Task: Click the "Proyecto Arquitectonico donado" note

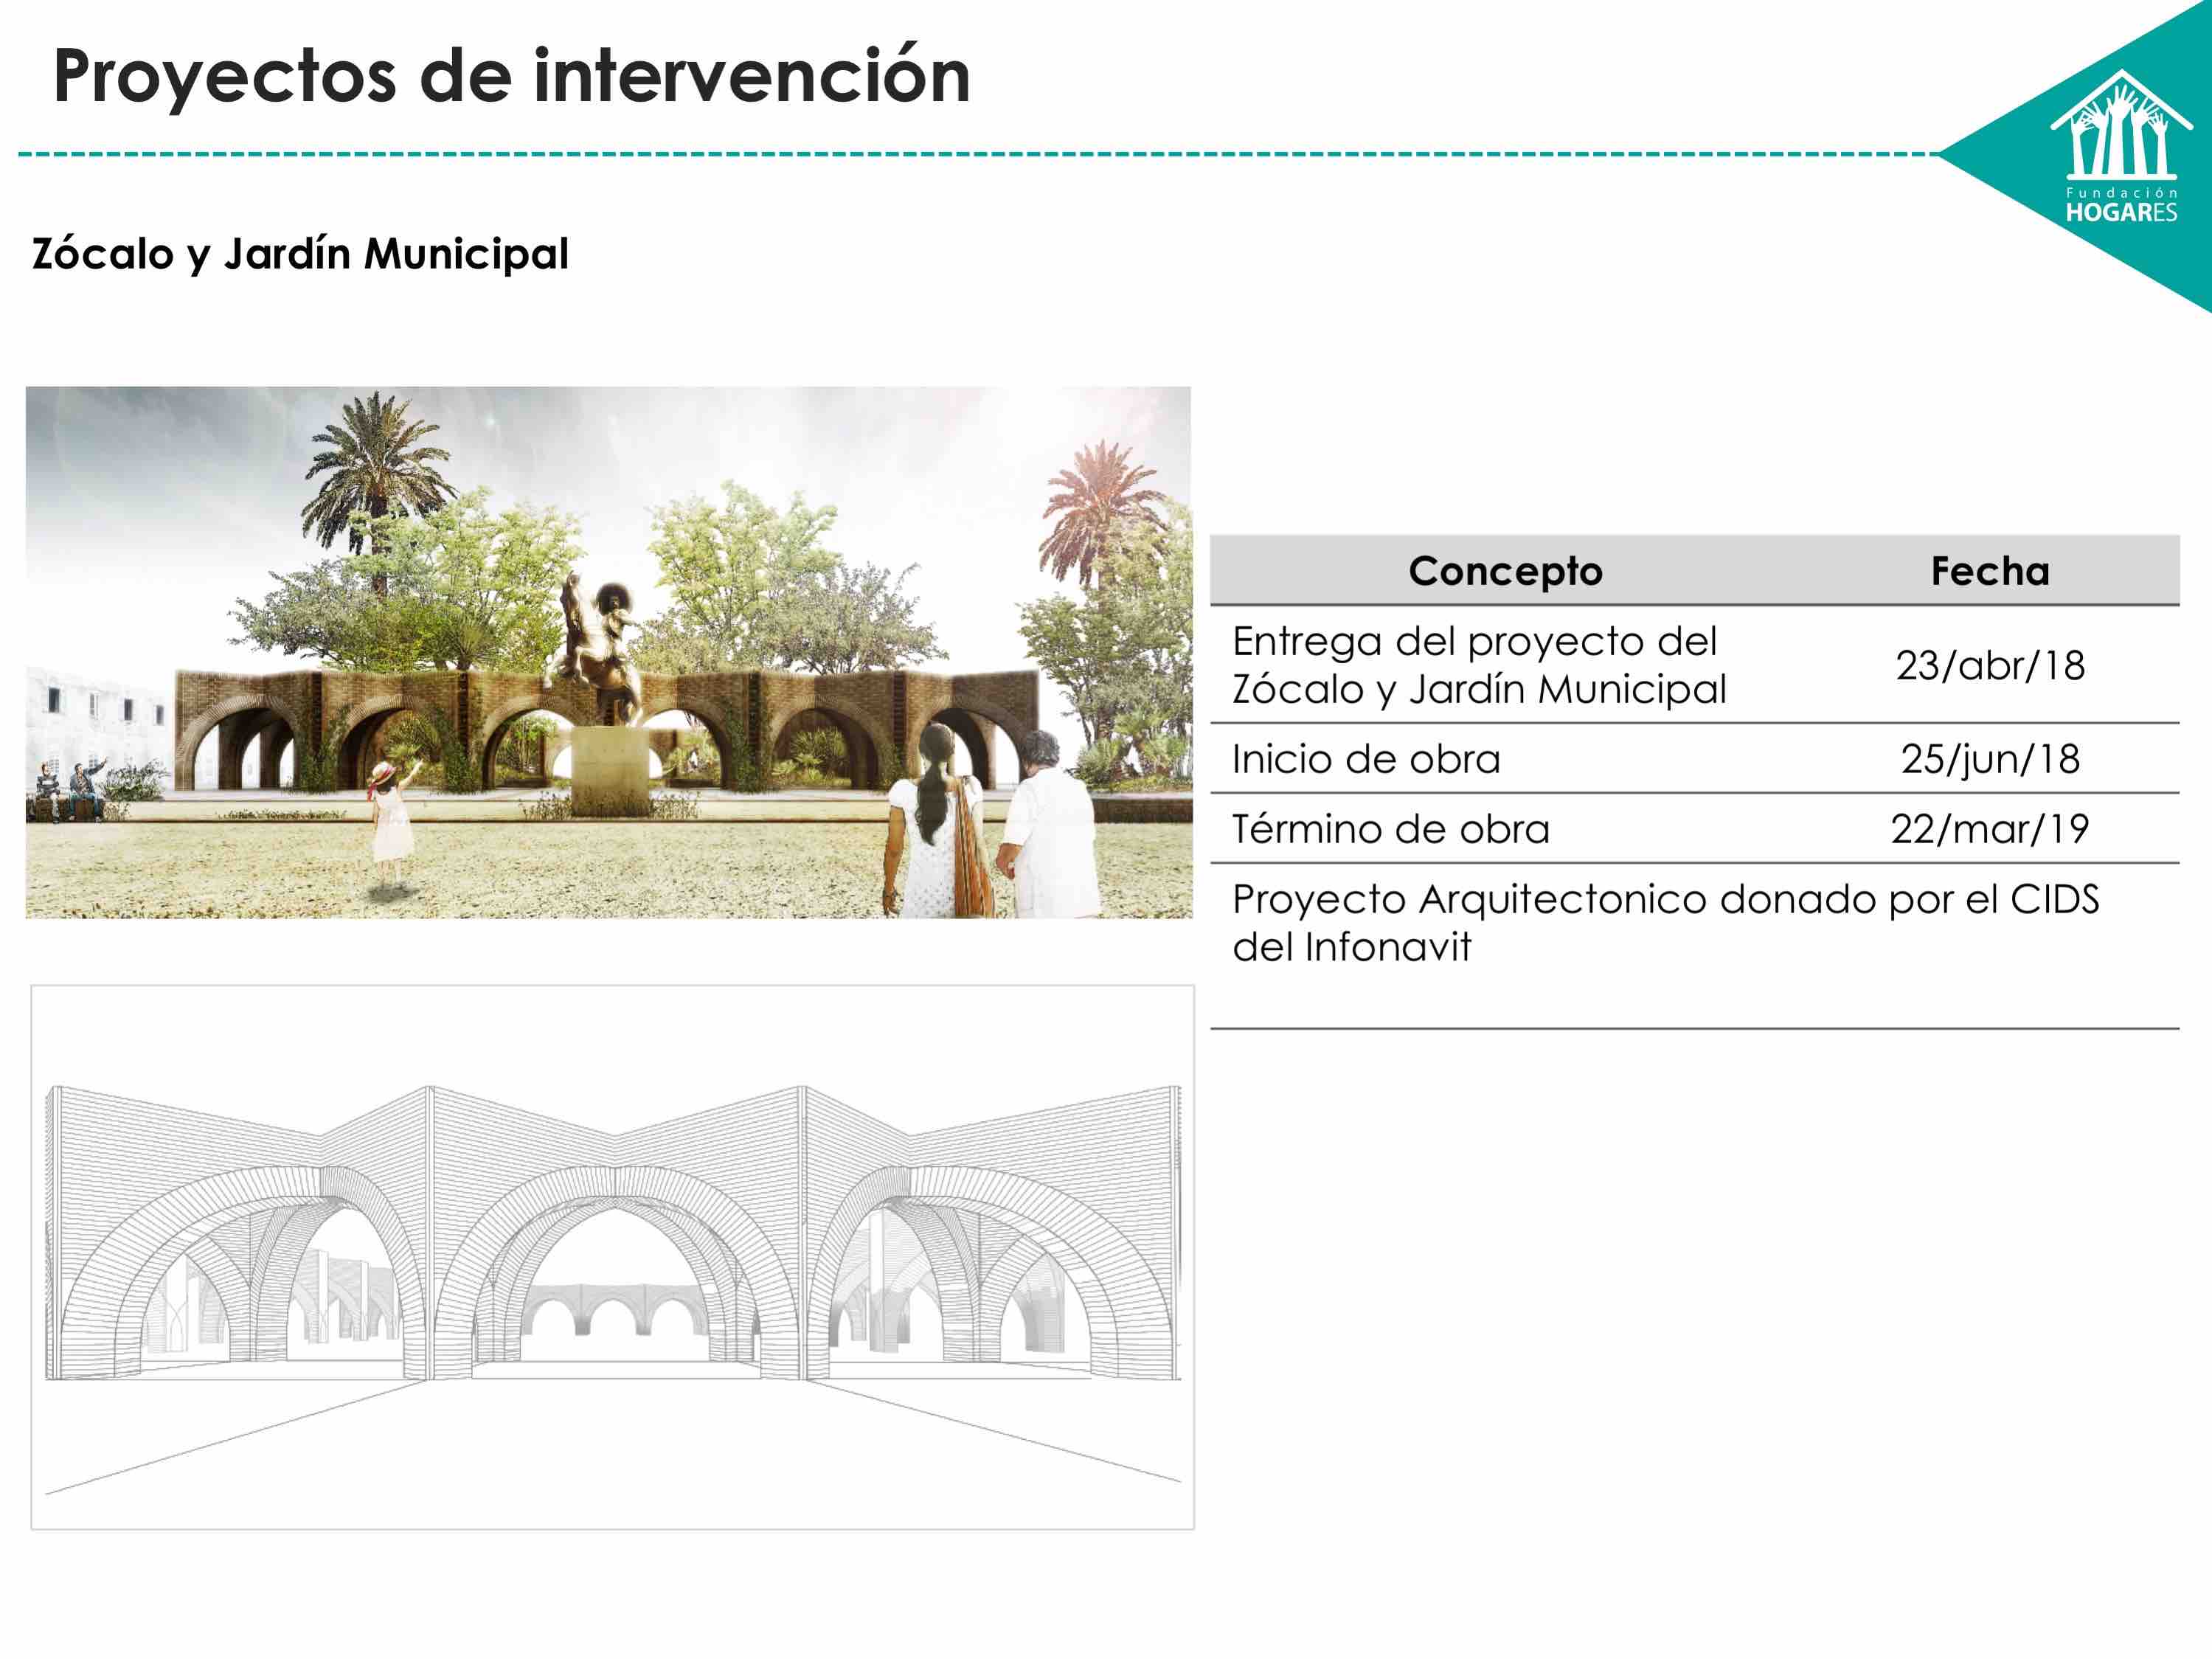Action: pyautogui.click(x=1664, y=922)
